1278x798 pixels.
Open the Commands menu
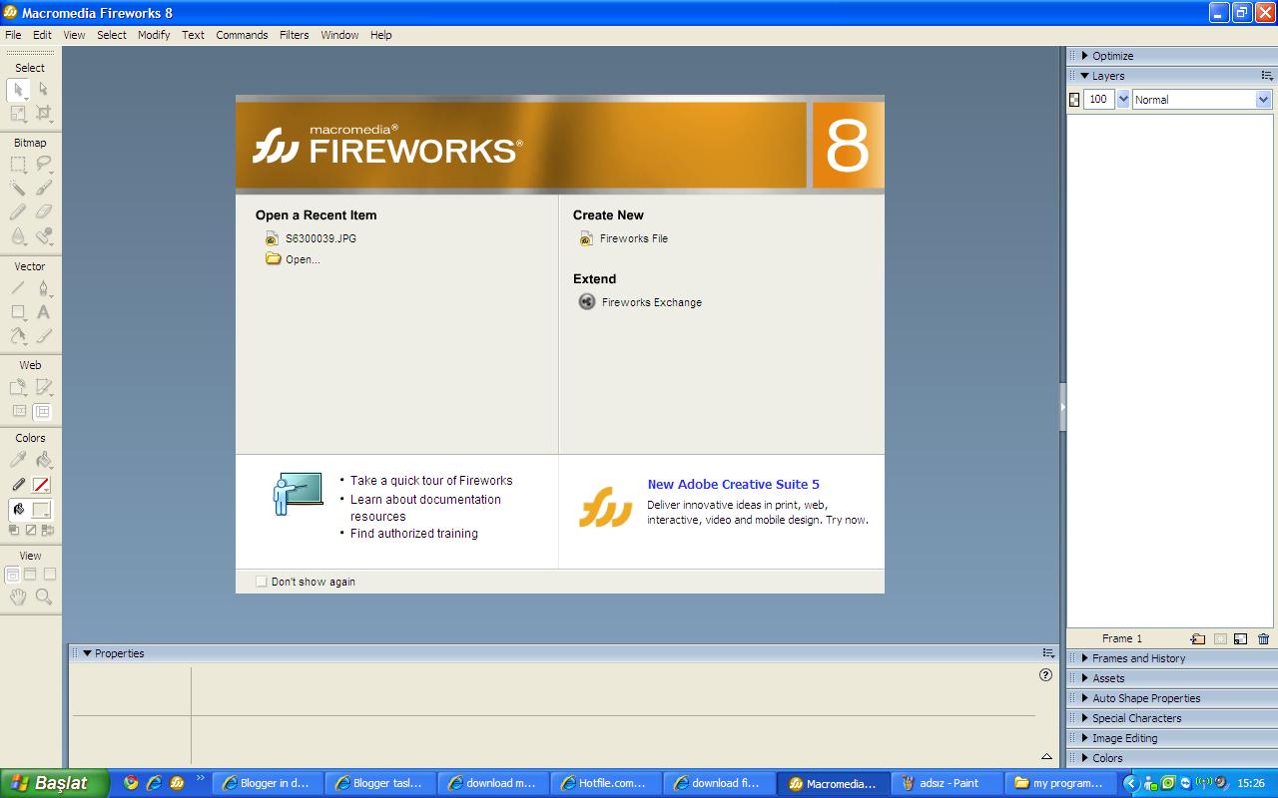(242, 35)
